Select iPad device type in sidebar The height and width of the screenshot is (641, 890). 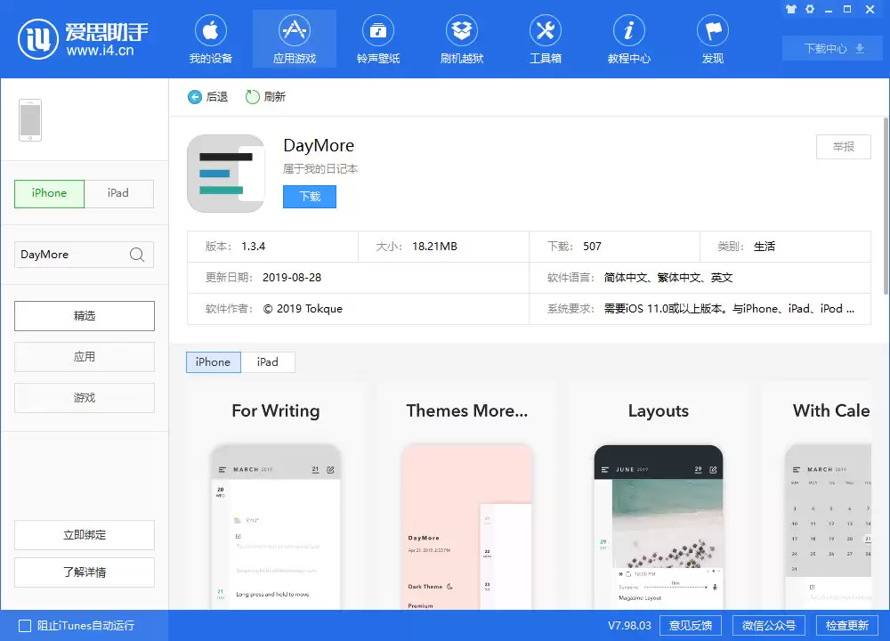118,193
